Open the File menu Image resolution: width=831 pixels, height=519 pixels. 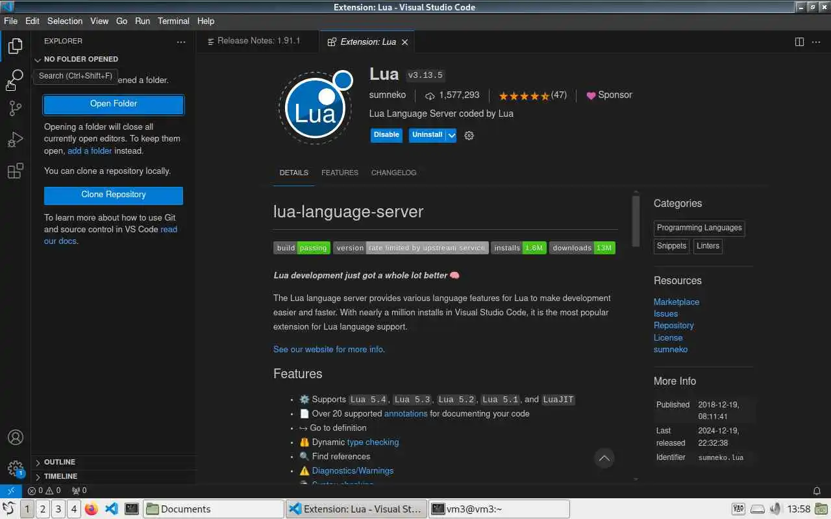(x=10, y=21)
